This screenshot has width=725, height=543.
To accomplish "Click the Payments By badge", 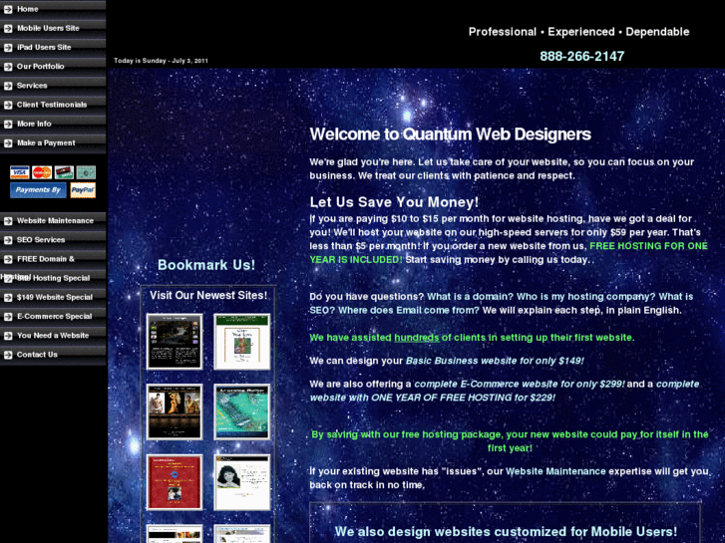I will [38, 190].
